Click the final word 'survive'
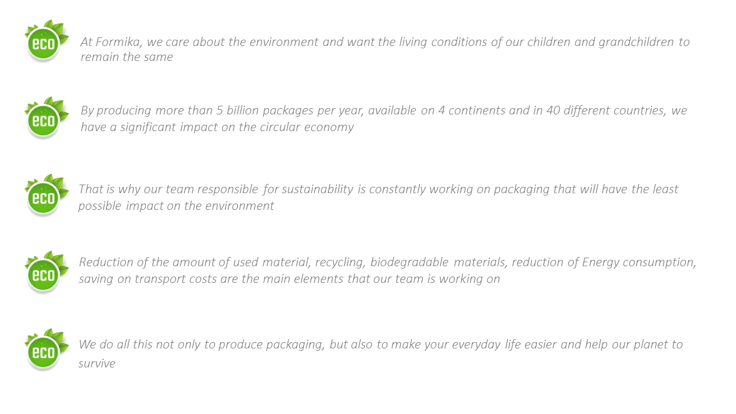 [97, 363]
